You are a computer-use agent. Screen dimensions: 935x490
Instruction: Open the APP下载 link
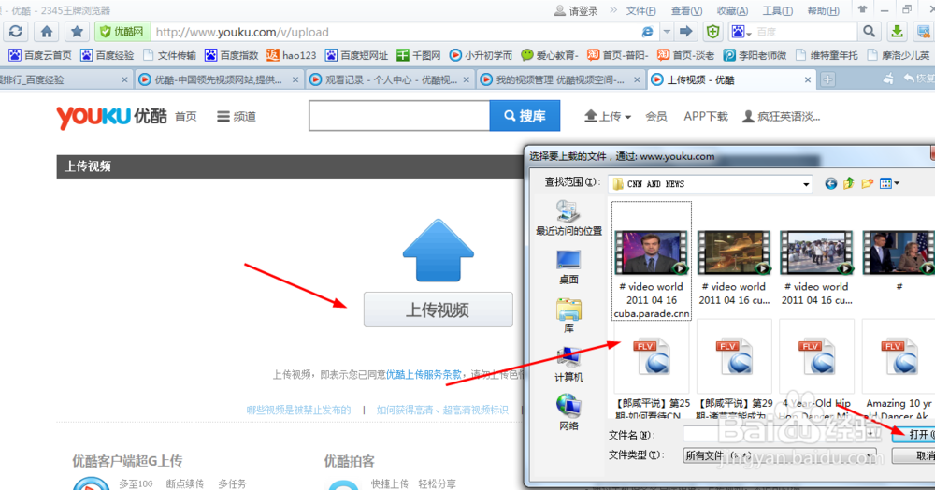point(705,116)
